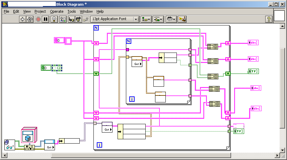Image resolution: width=287 pixels, height=160 pixels.
Task: Select the pink class constant with blue cube
Action: [29, 135]
